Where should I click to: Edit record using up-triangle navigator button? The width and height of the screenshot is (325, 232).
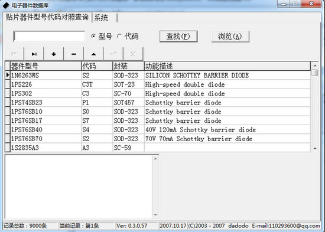pyautogui.click(x=94, y=54)
